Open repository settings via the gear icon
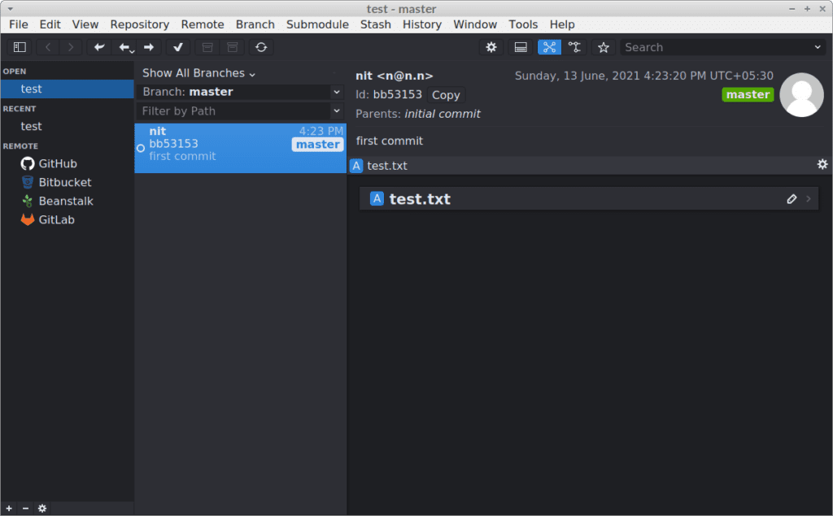The height and width of the screenshot is (516, 833). 491,47
